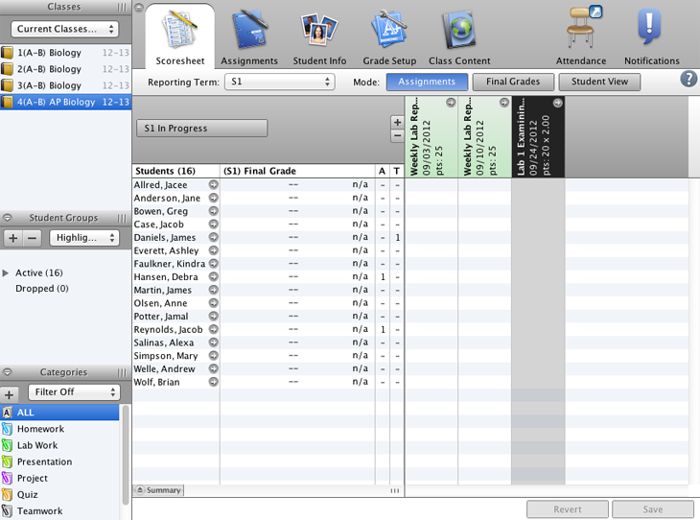Click the Summary button at bottom
700x520 pixels.
(158, 490)
